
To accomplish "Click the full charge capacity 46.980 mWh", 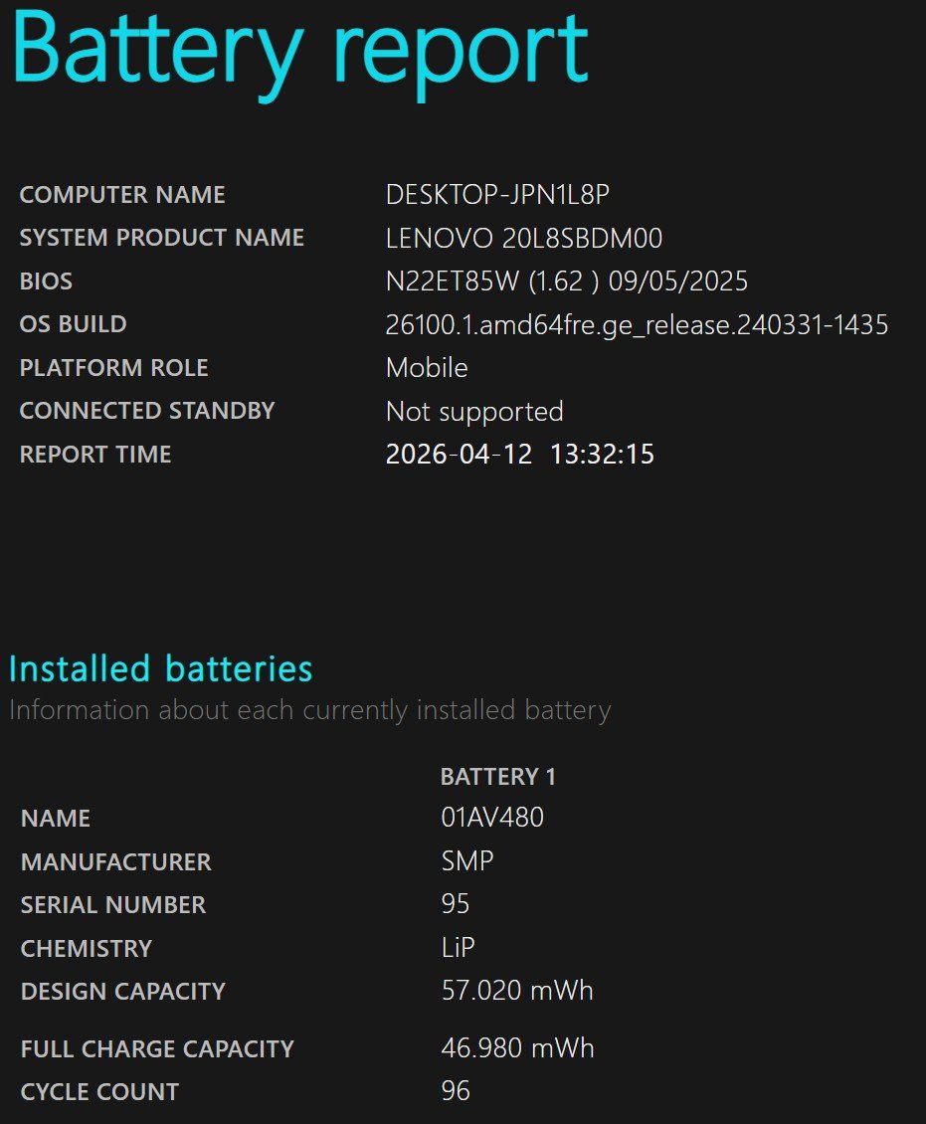I will pos(517,1048).
